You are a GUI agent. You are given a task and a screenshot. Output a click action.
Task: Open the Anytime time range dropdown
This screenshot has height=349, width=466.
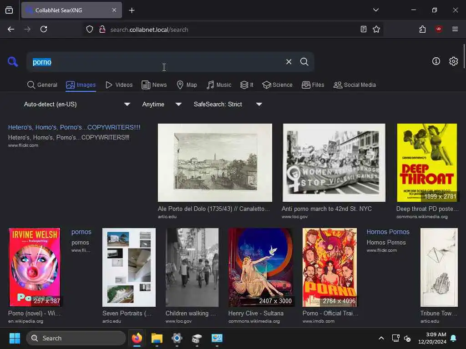tap(162, 104)
